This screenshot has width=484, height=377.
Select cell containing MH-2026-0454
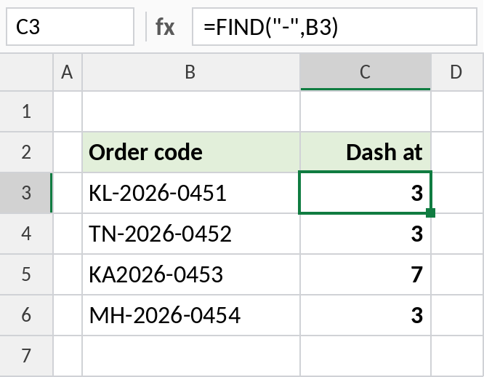click(x=191, y=316)
